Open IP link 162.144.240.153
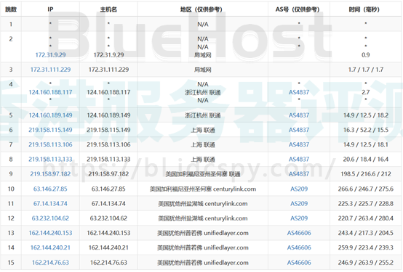 coord(50,233)
